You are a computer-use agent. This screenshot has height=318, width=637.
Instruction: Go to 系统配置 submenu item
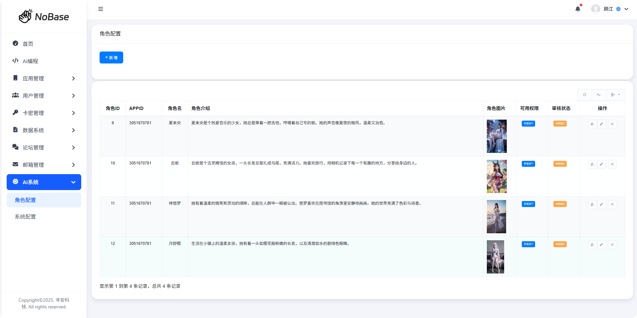tap(25, 217)
